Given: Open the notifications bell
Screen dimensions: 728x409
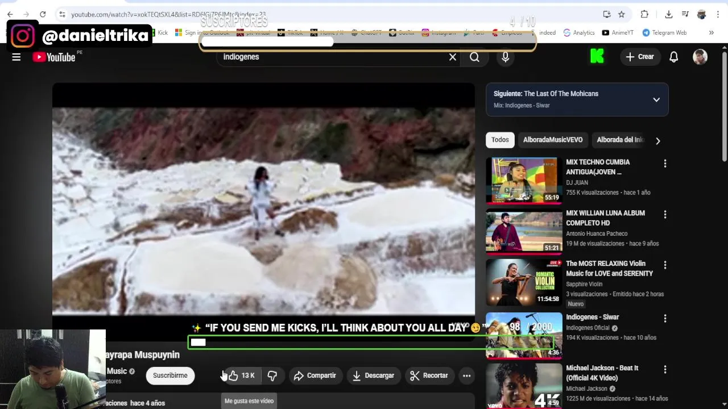Looking at the screenshot, I should coord(673,57).
